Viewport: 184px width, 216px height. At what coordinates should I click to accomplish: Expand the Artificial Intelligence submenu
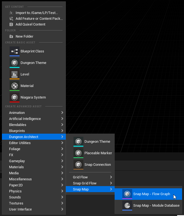[x=34, y=119]
